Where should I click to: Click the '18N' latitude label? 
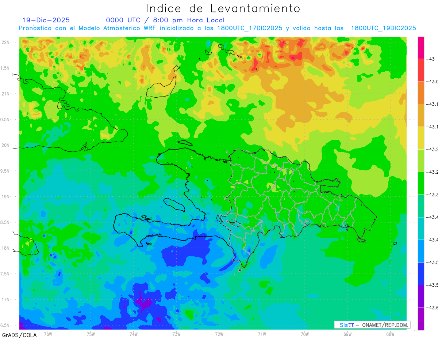tap(6, 248)
